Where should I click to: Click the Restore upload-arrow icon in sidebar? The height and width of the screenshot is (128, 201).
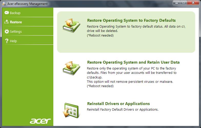7,22
